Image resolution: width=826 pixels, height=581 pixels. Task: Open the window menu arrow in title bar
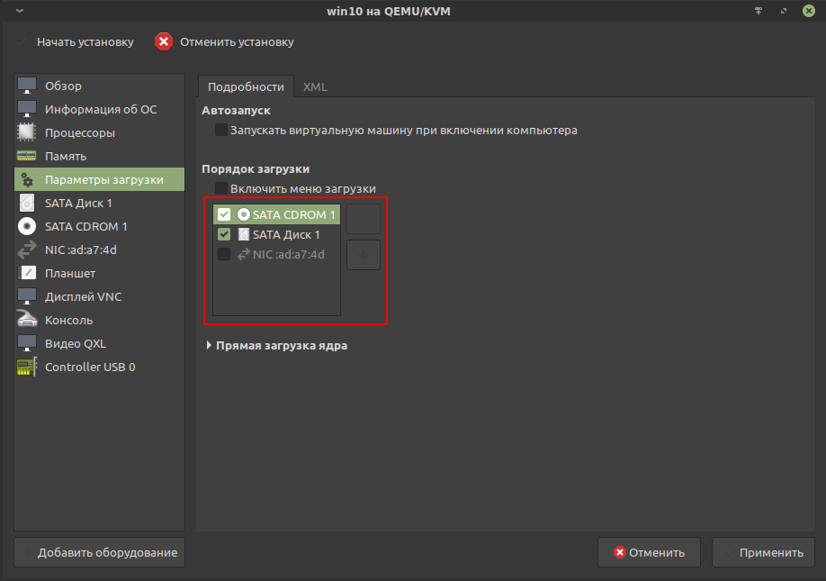(x=20, y=11)
